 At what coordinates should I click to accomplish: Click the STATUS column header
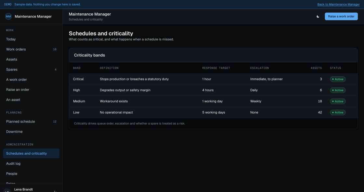coord(335,68)
